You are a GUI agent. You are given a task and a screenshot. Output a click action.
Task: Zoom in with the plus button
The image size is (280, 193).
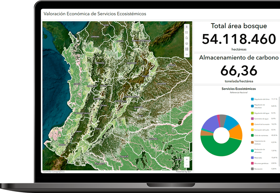pyautogui.click(x=187, y=159)
